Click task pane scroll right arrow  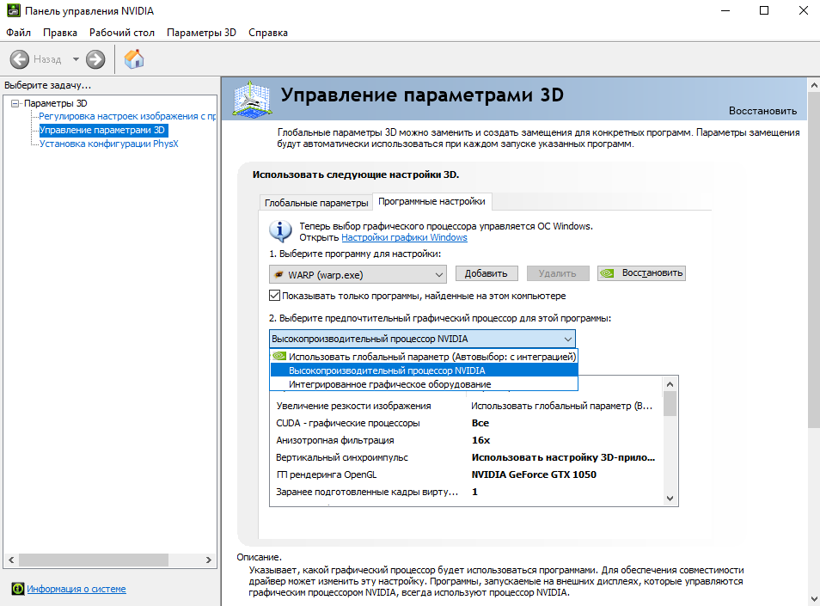209,560
